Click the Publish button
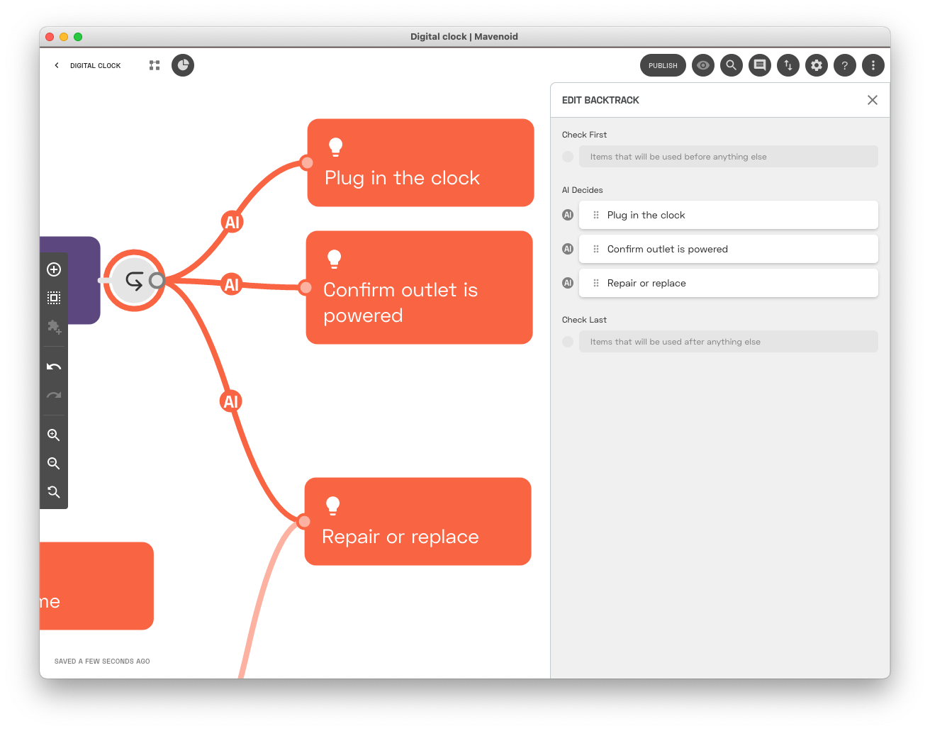 (663, 65)
